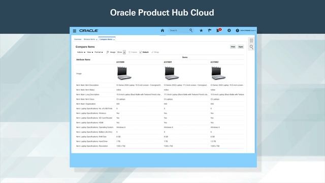325x183 pixels.
Task: Expand the Actions menu
Action: 81,52
